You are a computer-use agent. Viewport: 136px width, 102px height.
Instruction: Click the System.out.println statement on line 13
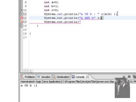[x=62, y=22]
